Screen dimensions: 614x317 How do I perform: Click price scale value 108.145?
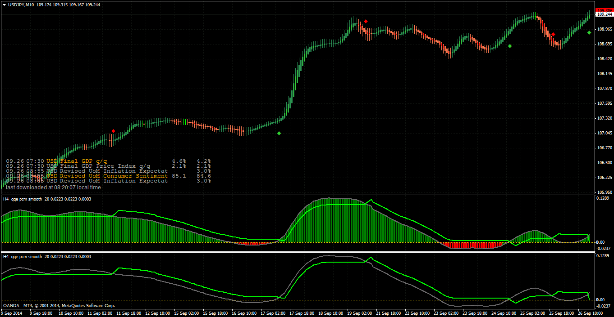[x=604, y=73]
